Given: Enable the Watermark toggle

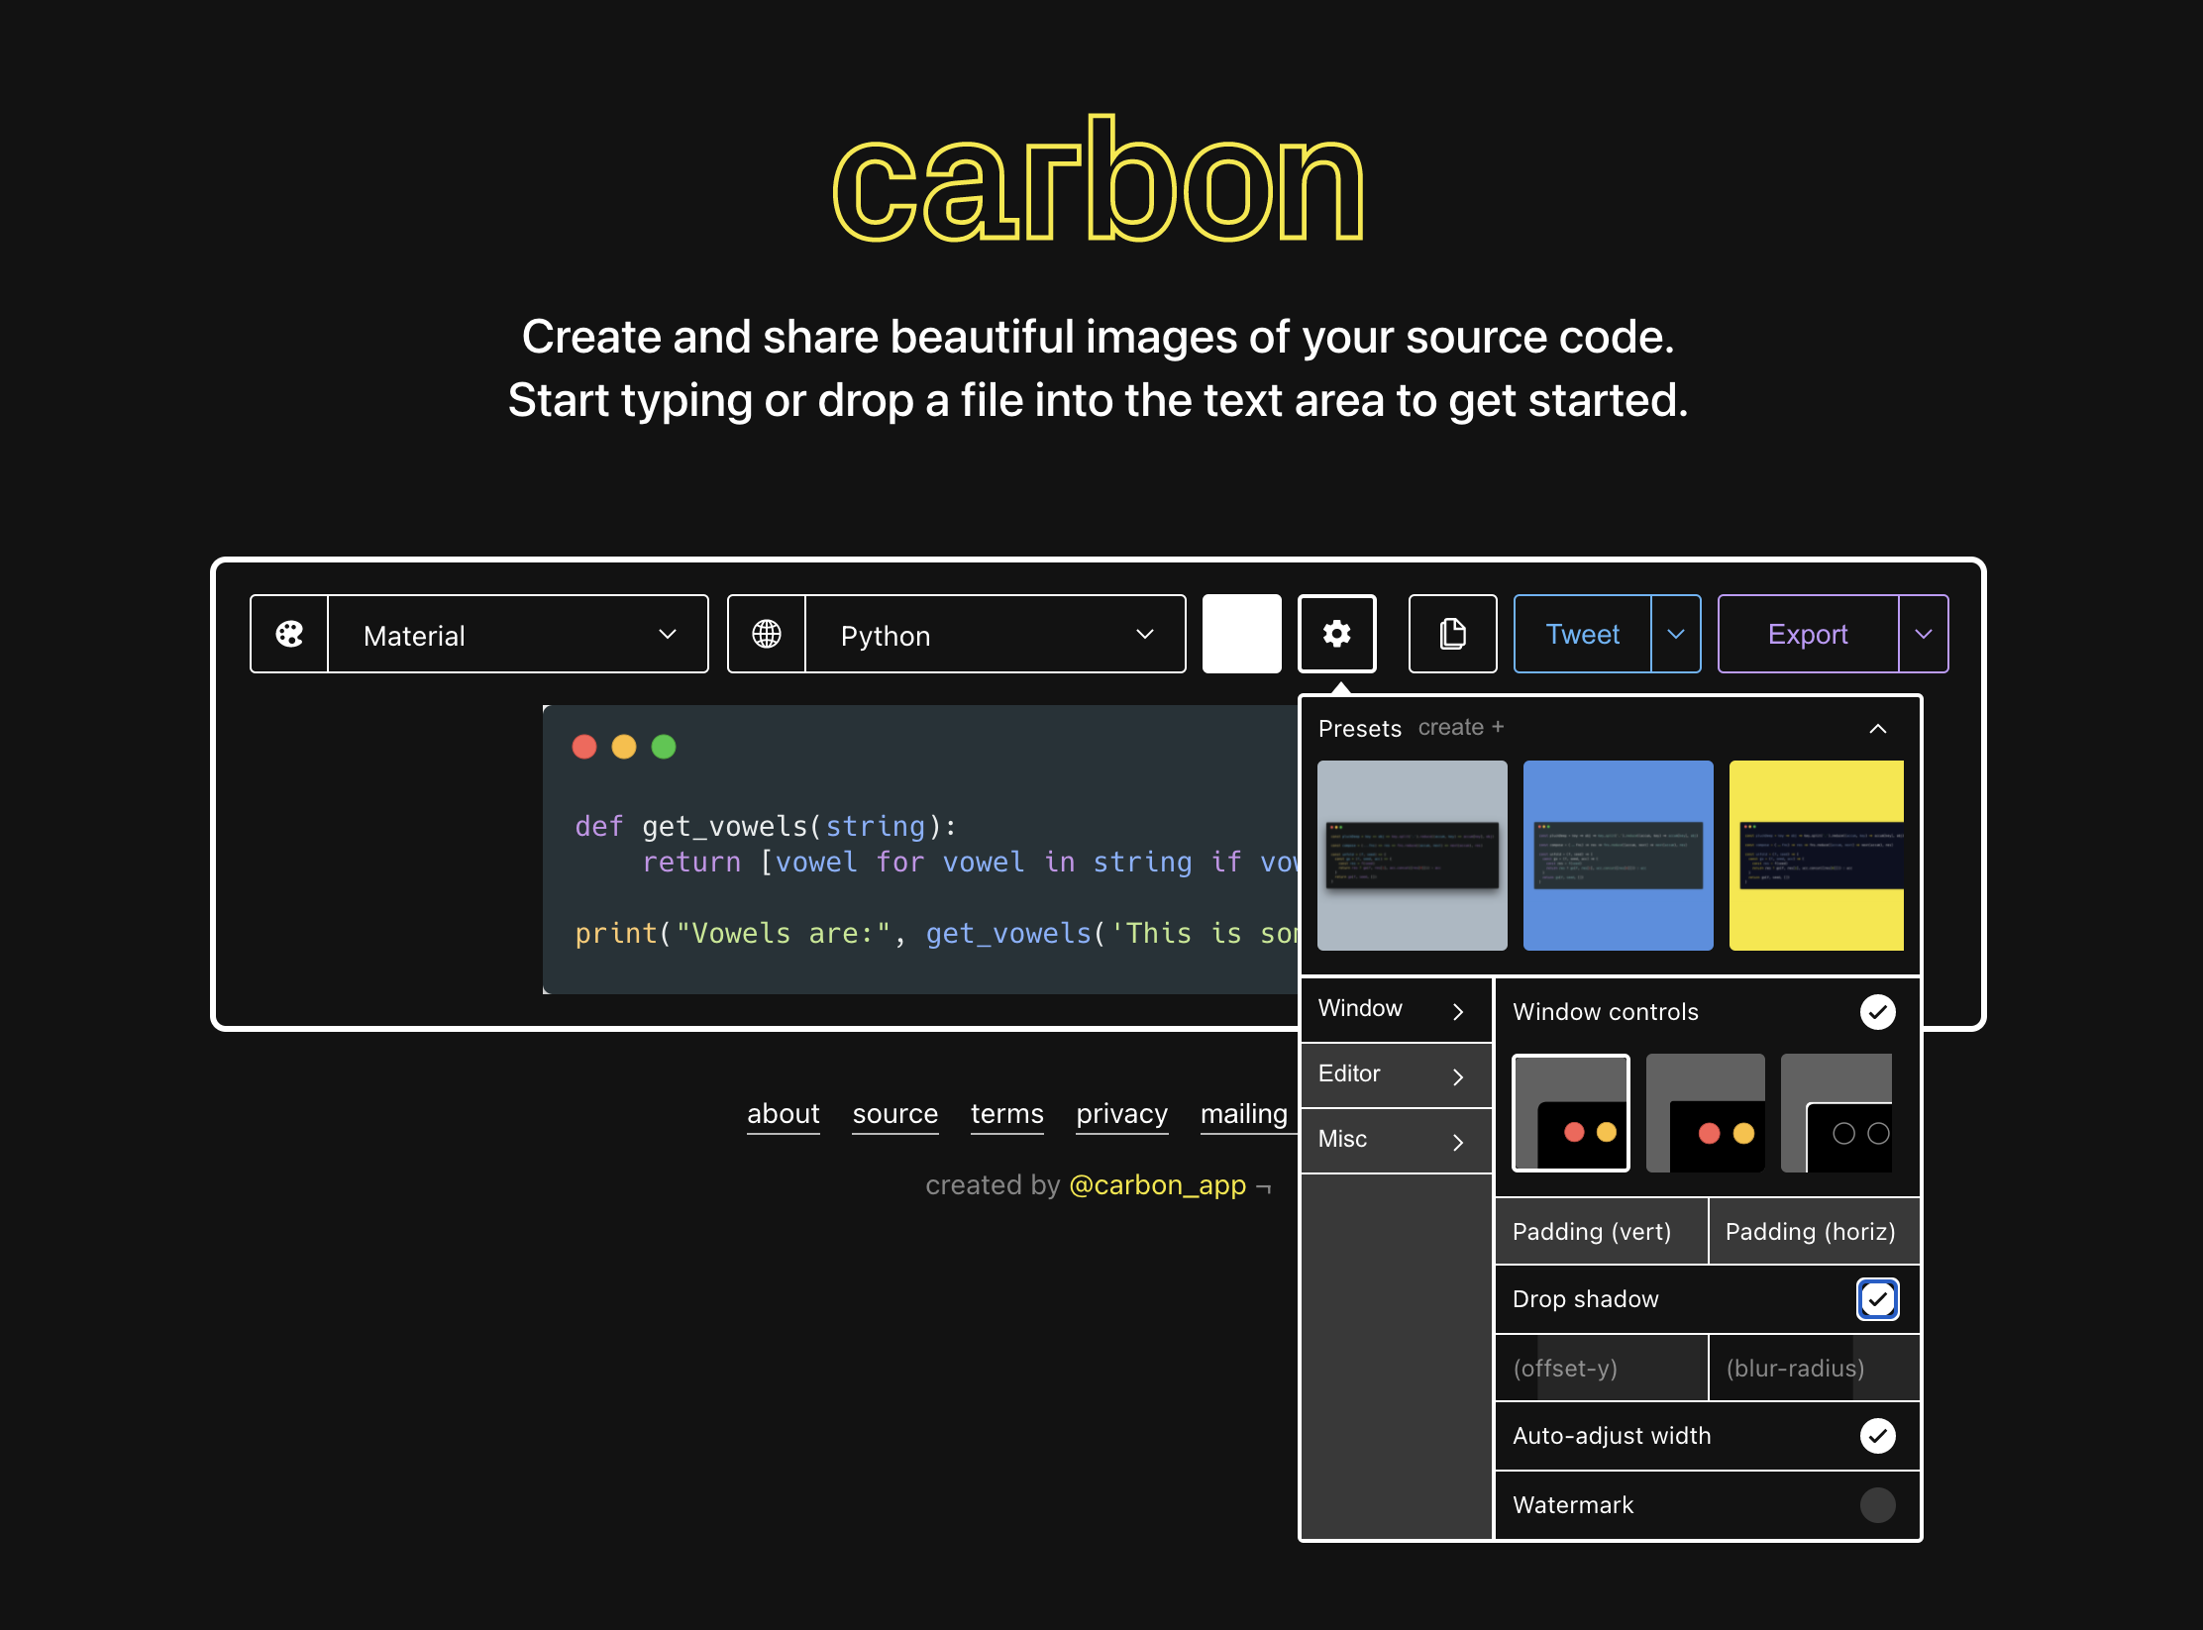Looking at the screenshot, I should (x=1877, y=1505).
